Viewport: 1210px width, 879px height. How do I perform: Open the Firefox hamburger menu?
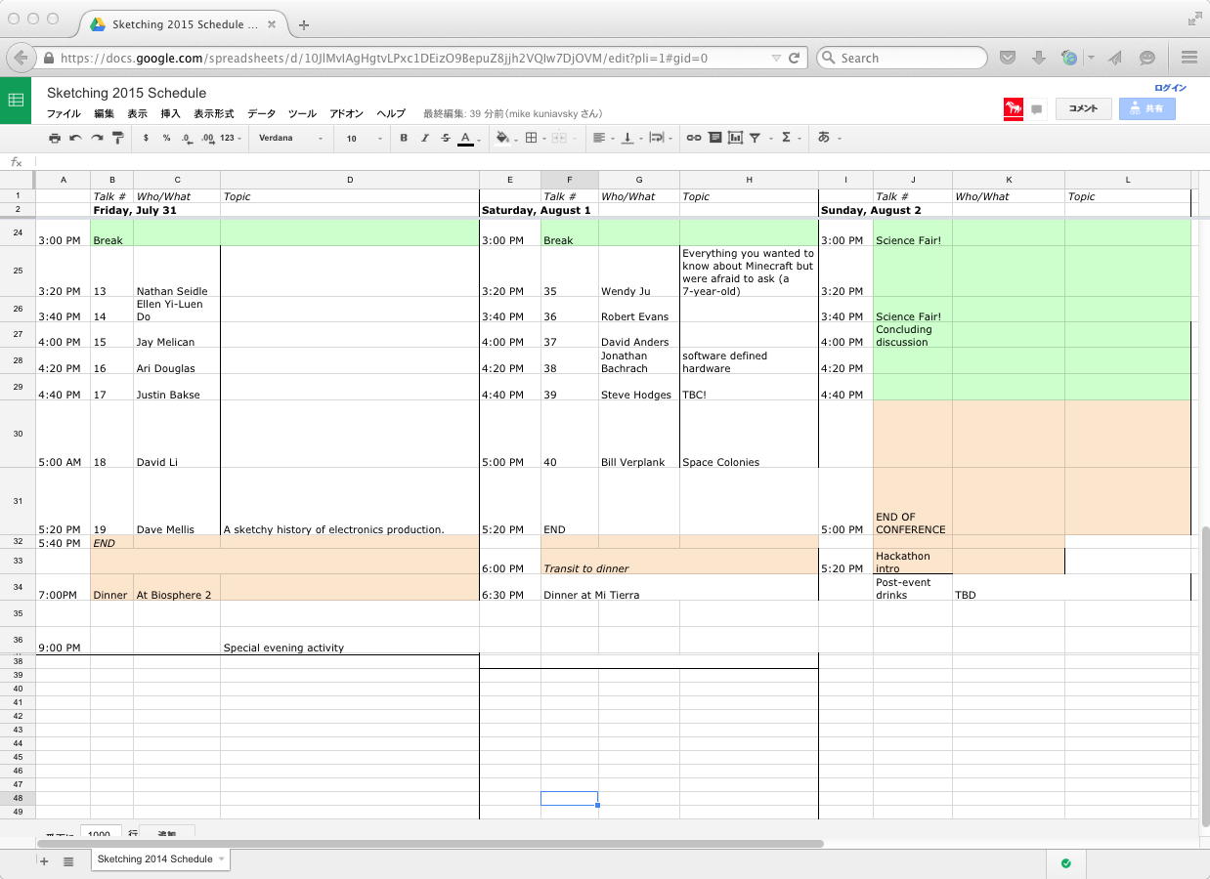point(1189,58)
